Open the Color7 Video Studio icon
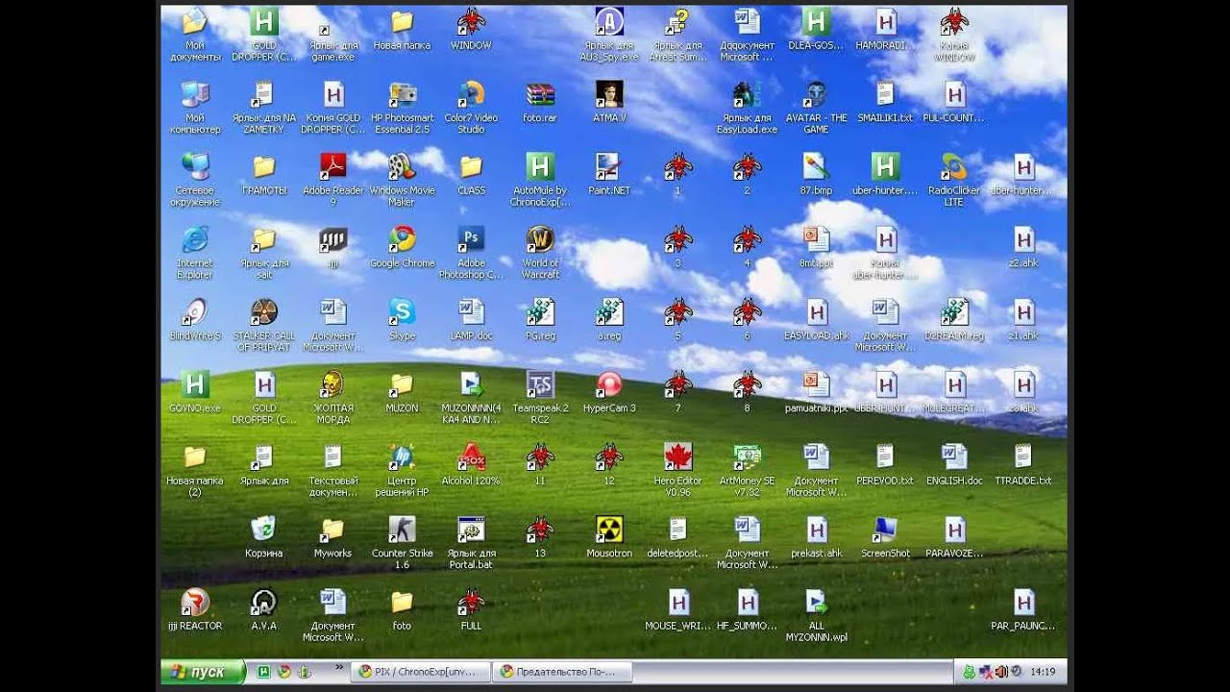Viewport: 1230px width, 692px height. click(471, 107)
